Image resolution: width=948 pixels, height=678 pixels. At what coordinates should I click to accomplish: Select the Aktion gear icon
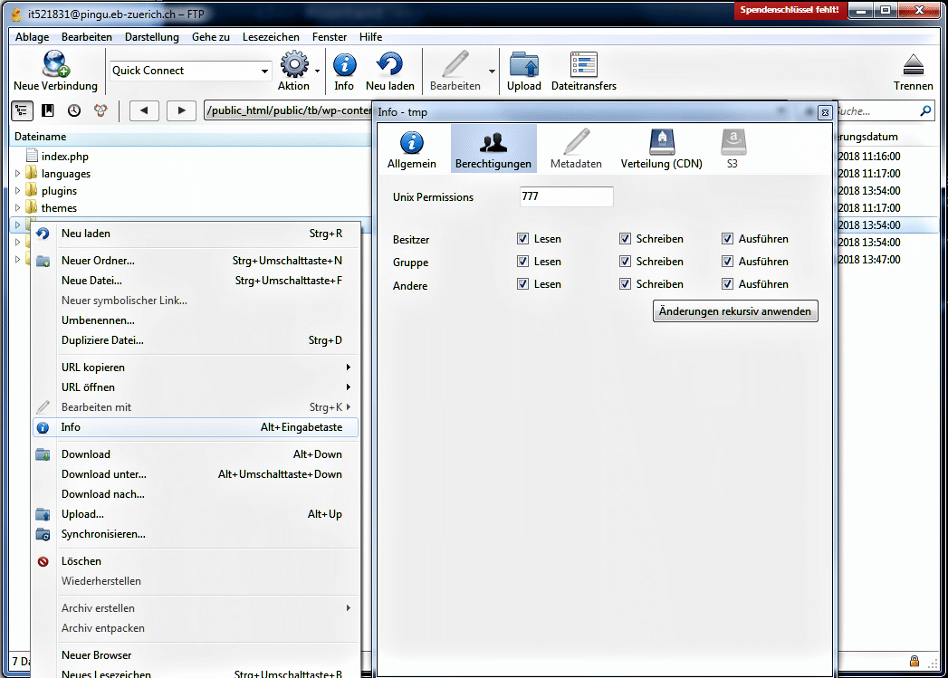(294, 70)
